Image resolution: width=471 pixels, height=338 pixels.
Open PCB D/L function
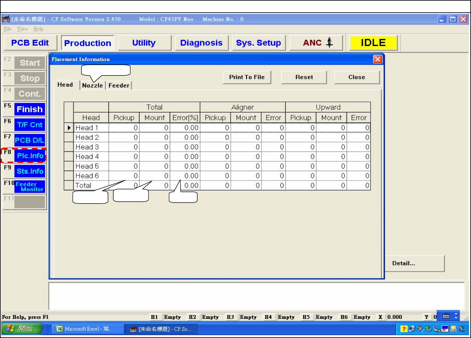(30, 140)
